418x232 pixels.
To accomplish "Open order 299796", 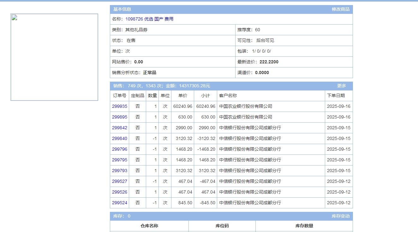I will pos(119,149).
